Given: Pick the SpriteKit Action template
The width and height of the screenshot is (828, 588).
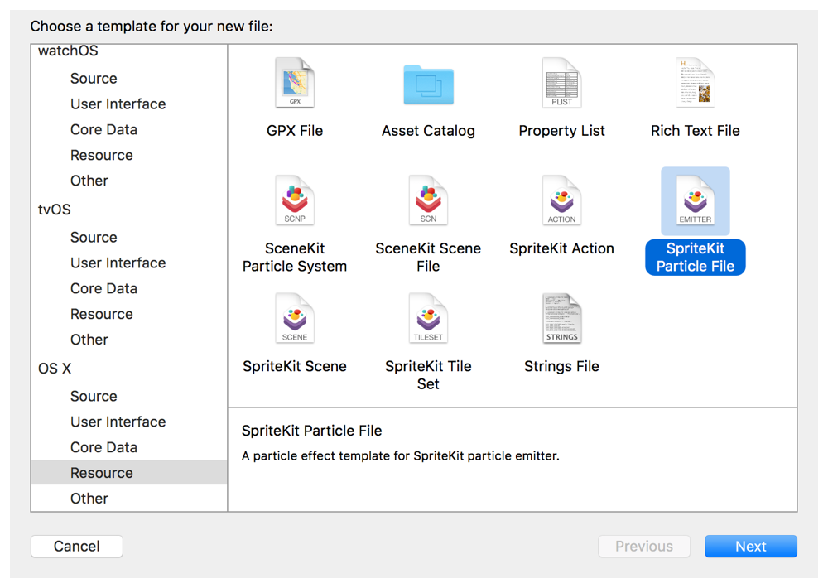Looking at the screenshot, I should pyautogui.click(x=561, y=201).
